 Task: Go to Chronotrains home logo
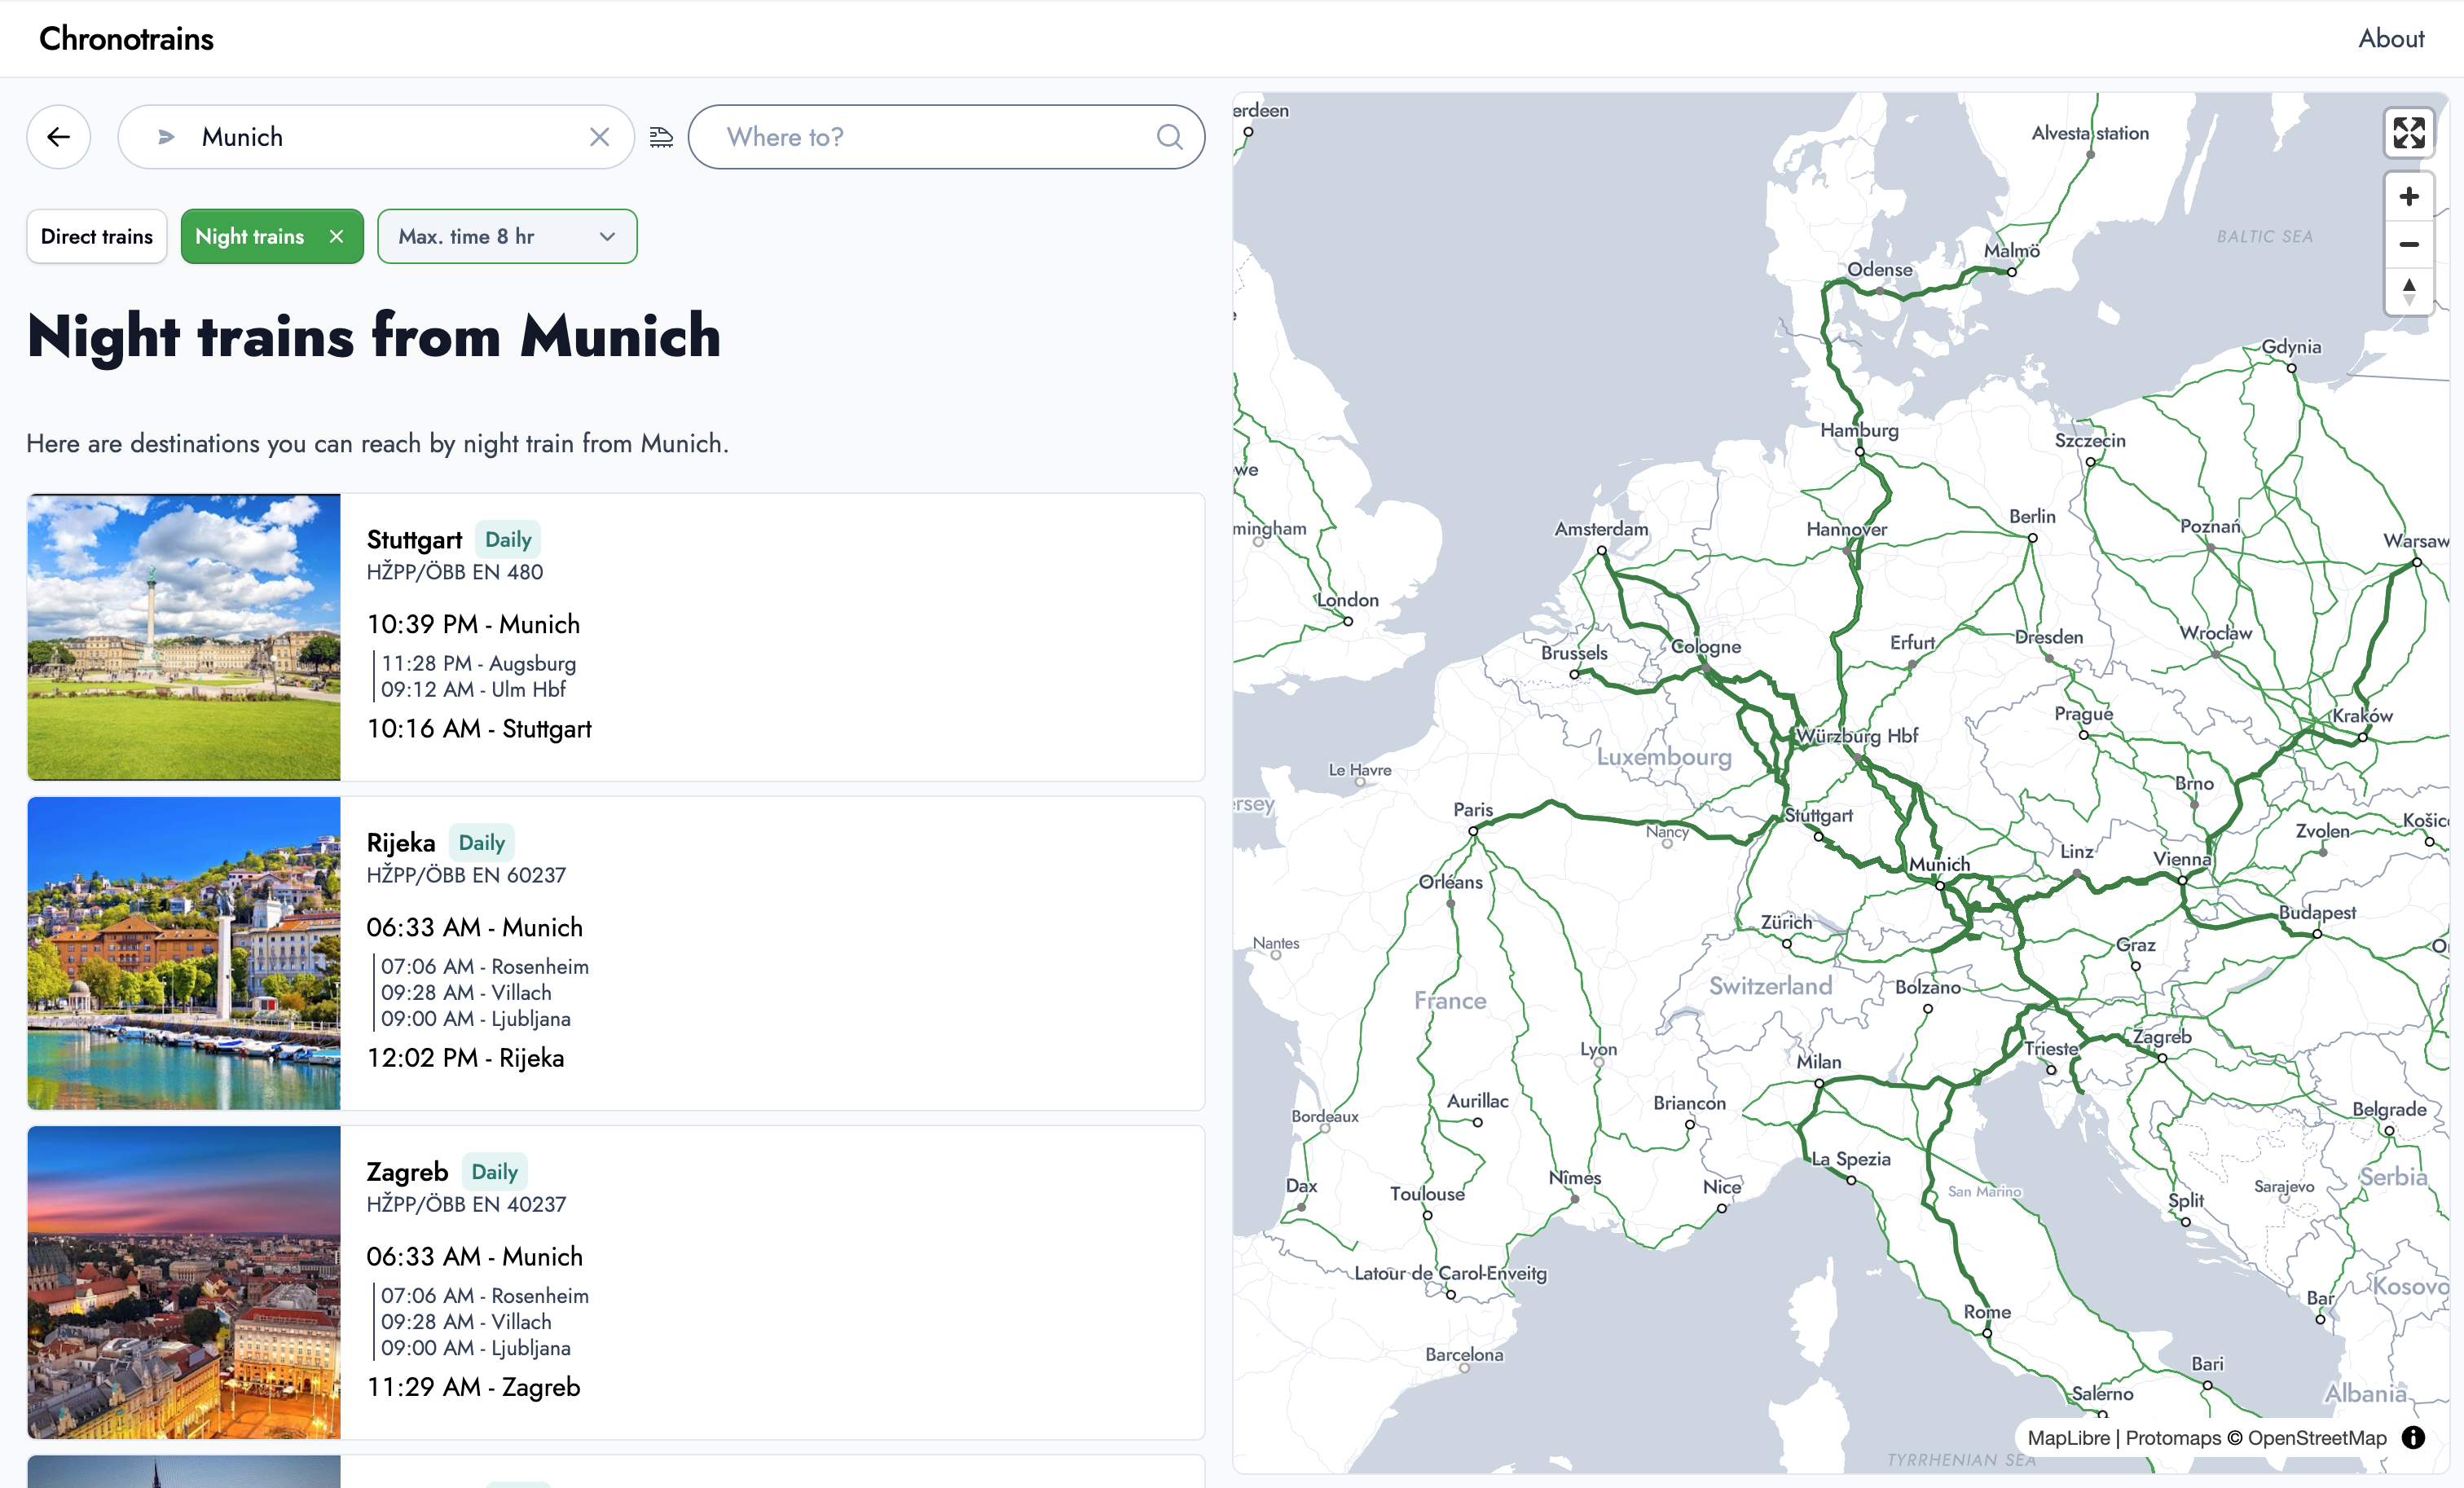point(126,38)
